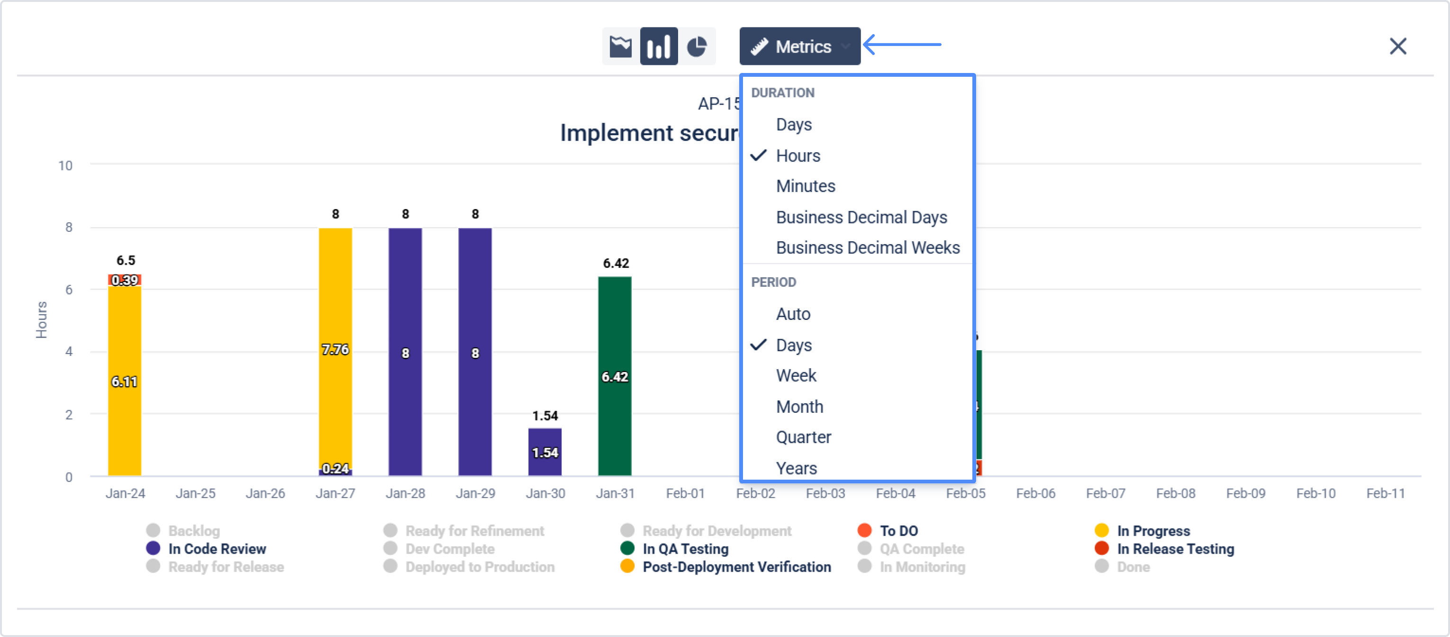Click the To DO legend color dot
This screenshot has height=637, width=1450.
point(865,530)
